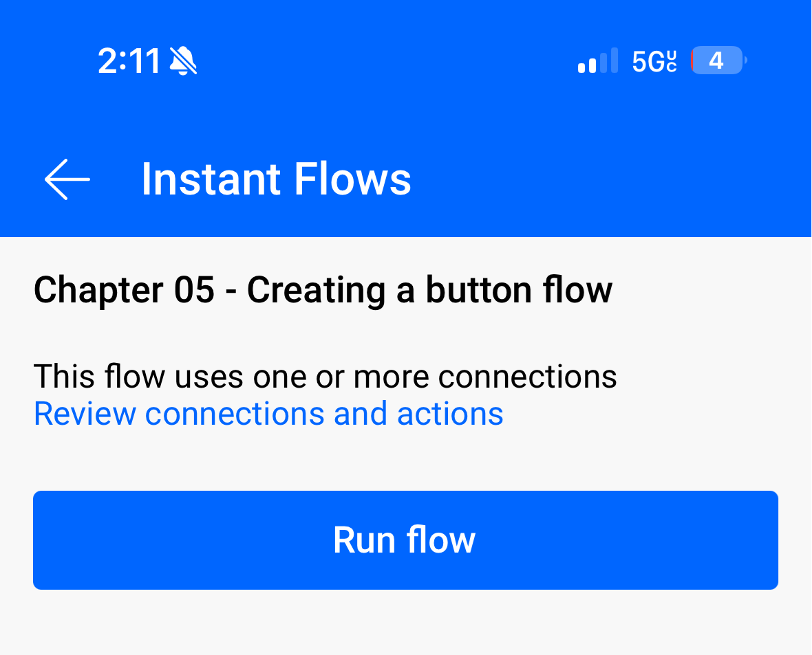Tap the small UC label beside 5G
The width and height of the screenshot is (812, 655).
(672, 61)
